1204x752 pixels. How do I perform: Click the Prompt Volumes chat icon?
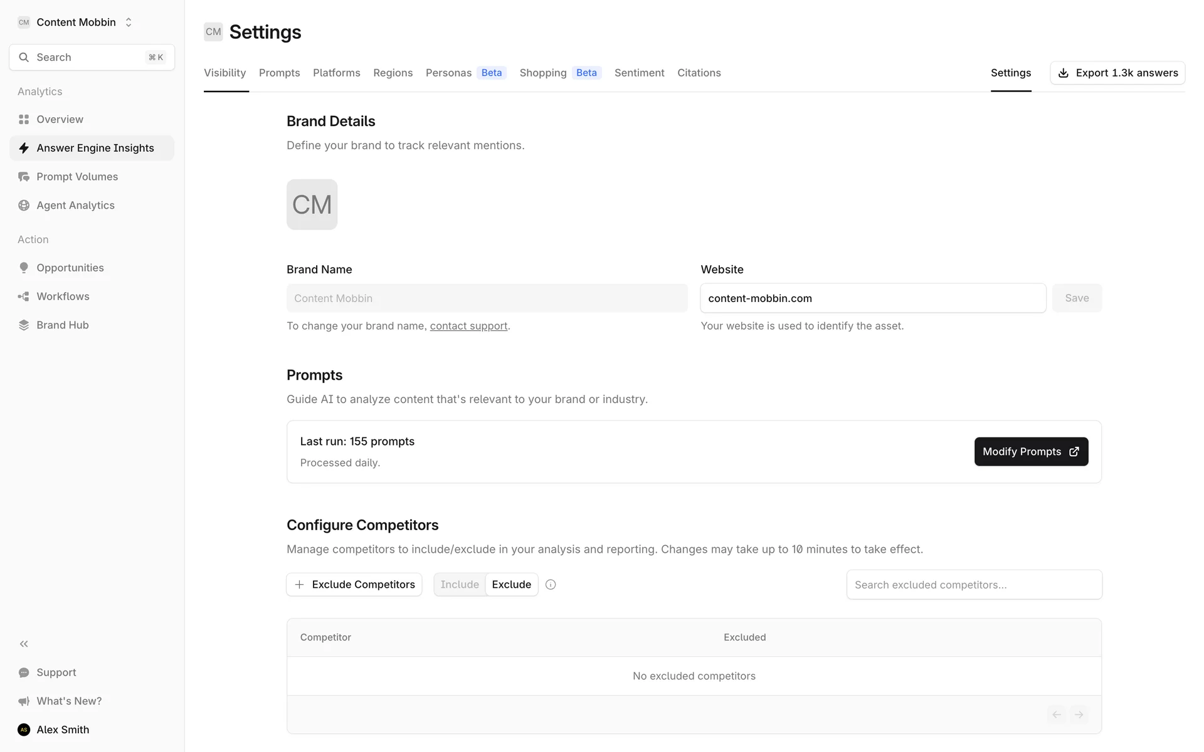pos(24,177)
